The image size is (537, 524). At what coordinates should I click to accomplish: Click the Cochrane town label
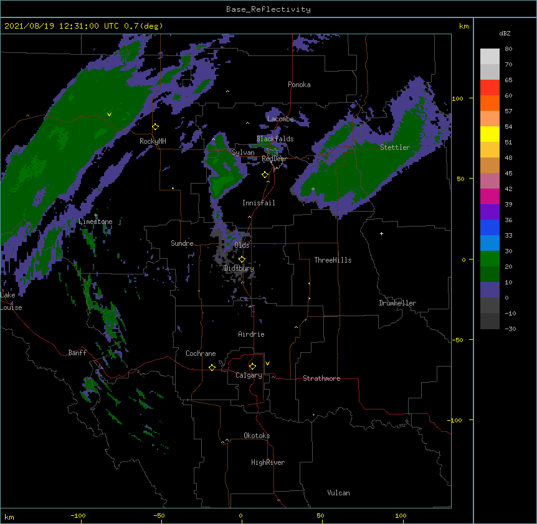point(201,353)
